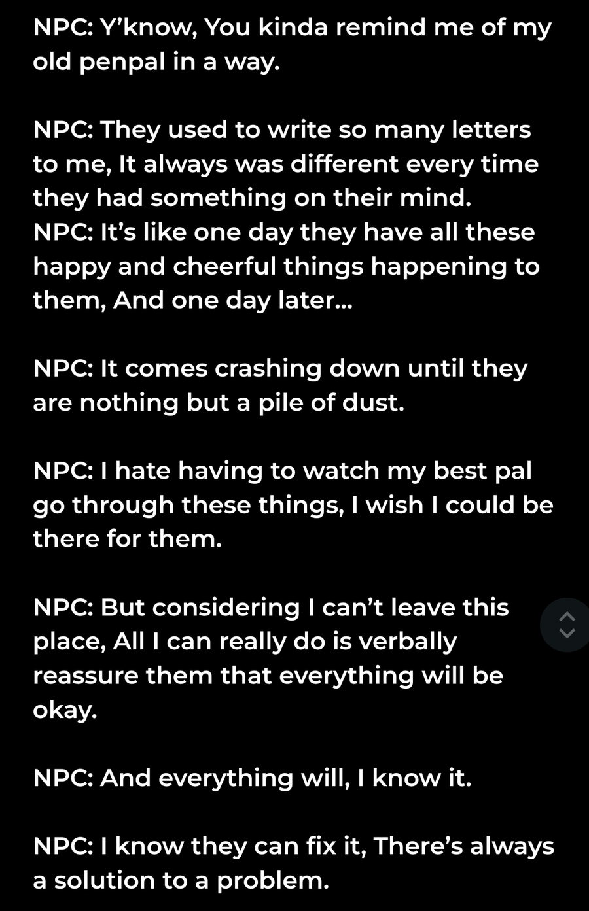Tap the text "a solution to a problem."
Screen dimensions: 589x911
tap(181, 880)
